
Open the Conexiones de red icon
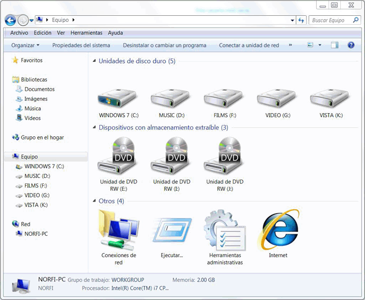coord(118,230)
